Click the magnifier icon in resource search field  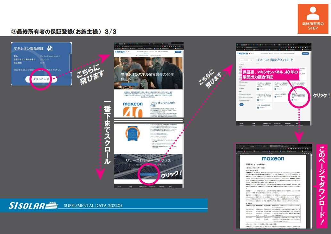251,60
